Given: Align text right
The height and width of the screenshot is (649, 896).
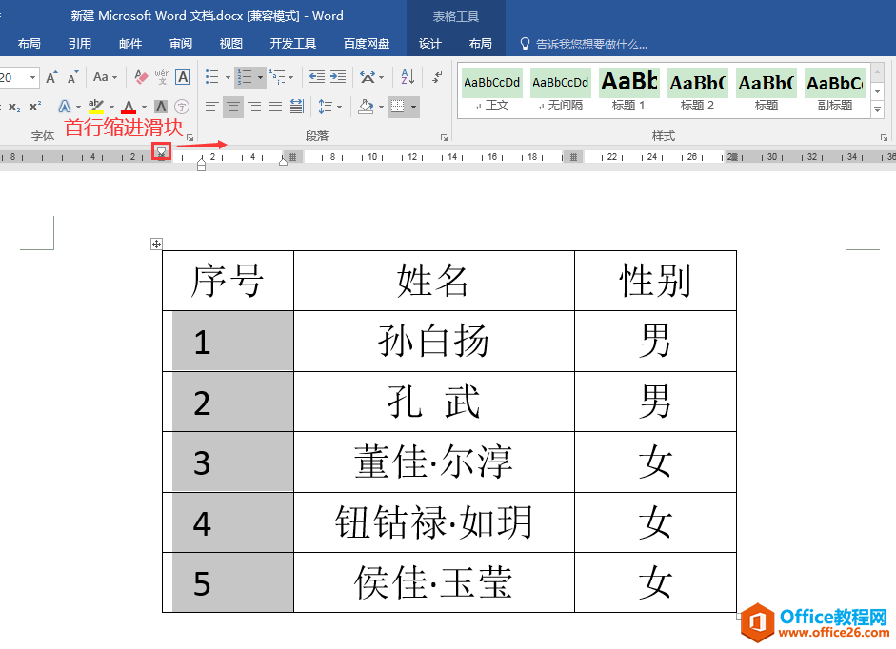Looking at the screenshot, I should pyautogui.click(x=254, y=107).
